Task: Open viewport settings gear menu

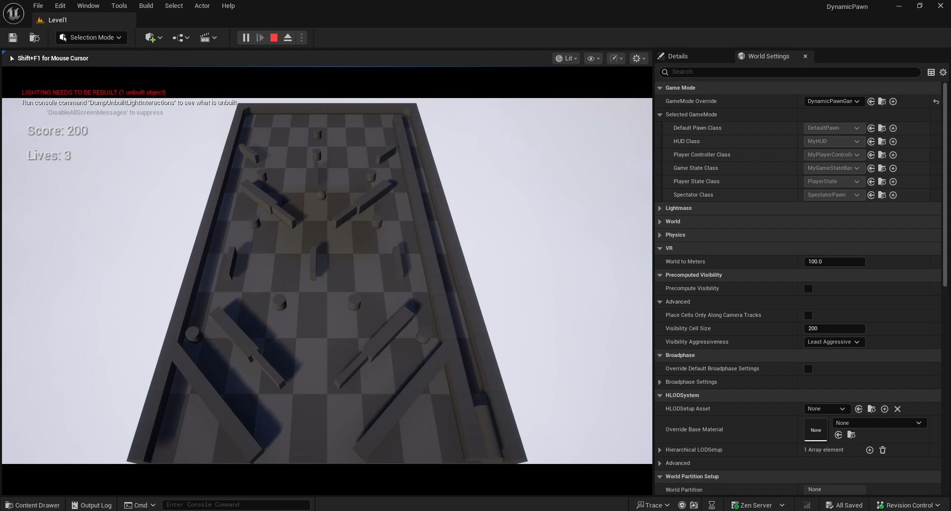Action: [639, 58]
